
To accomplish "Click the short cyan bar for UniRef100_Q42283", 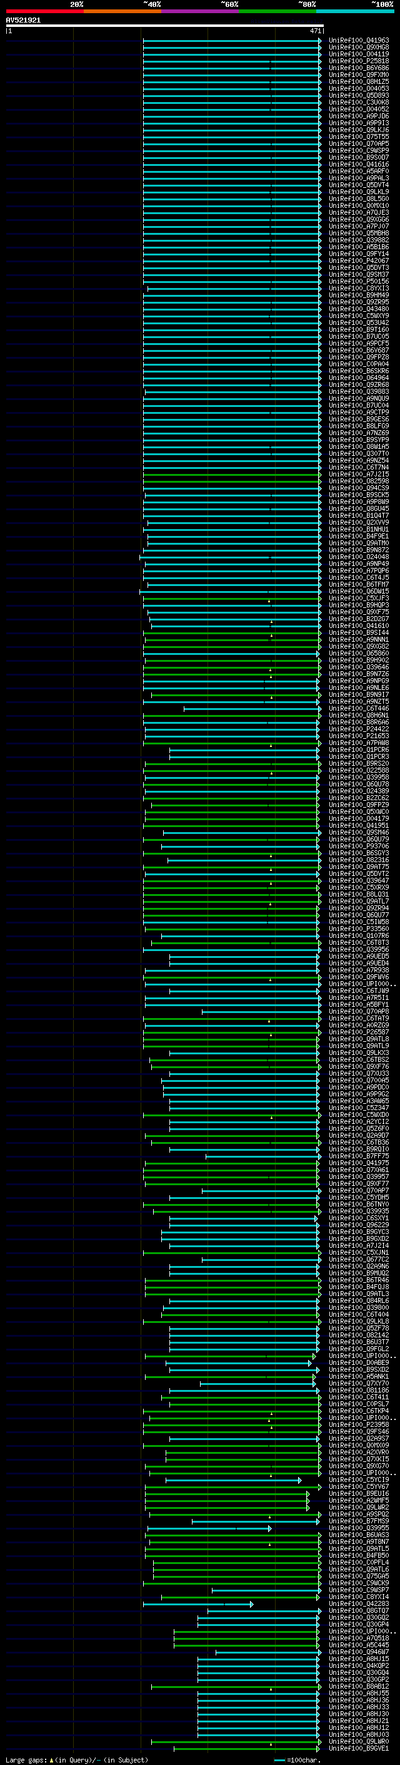I will (x=197, y=1604).
